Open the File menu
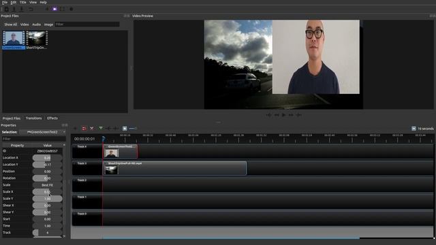 pos(5,2)
